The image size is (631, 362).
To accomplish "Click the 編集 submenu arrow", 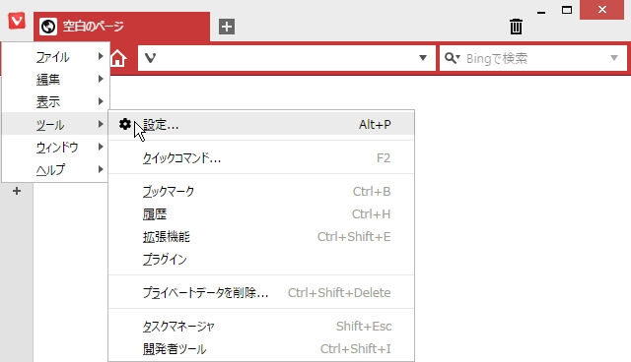I will click(x=101, y=79).
